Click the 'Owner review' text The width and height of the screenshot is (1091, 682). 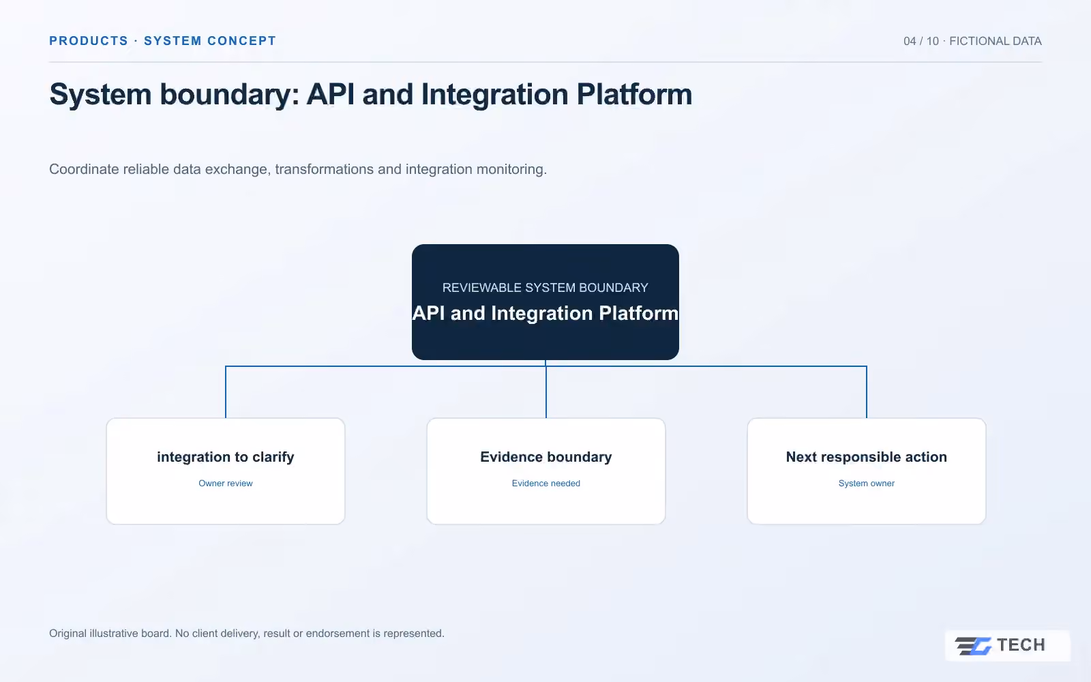[226, 484]
